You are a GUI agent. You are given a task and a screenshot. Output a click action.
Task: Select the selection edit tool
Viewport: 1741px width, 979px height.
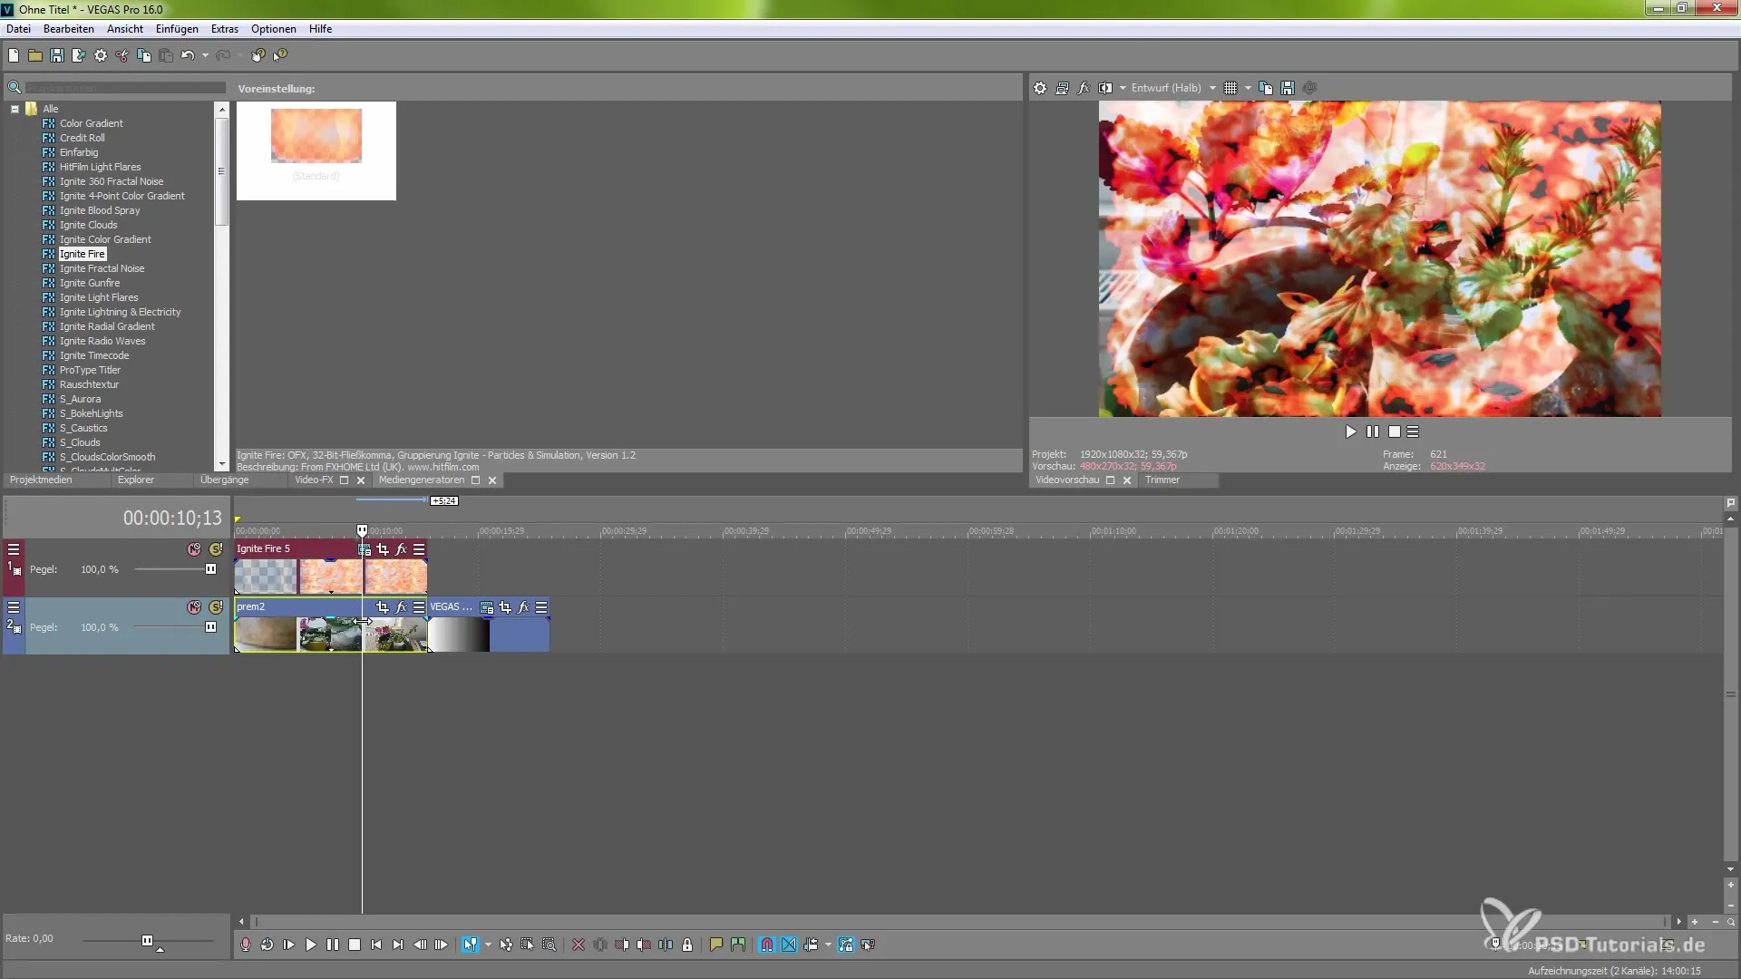527,945
